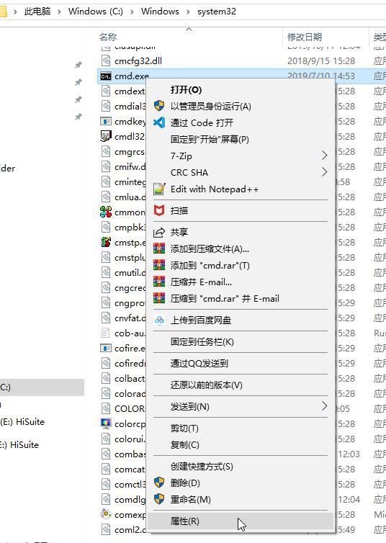Click the cmdl32 file icon
386x543 pixels.
(106, 136)
